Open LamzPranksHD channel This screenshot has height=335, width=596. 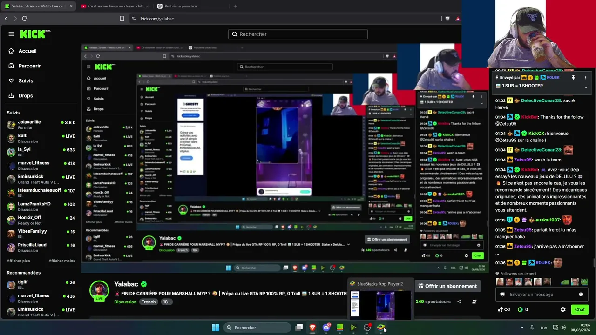(41, 207)
